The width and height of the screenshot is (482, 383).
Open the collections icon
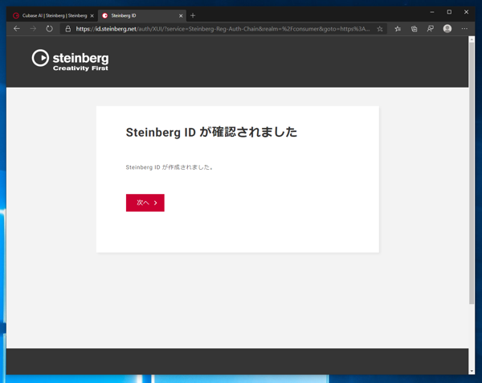click(x=414, y=29)
